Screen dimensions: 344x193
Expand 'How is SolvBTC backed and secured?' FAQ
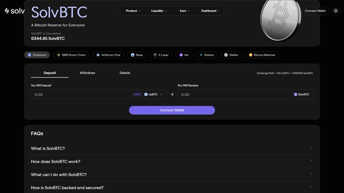172,188
